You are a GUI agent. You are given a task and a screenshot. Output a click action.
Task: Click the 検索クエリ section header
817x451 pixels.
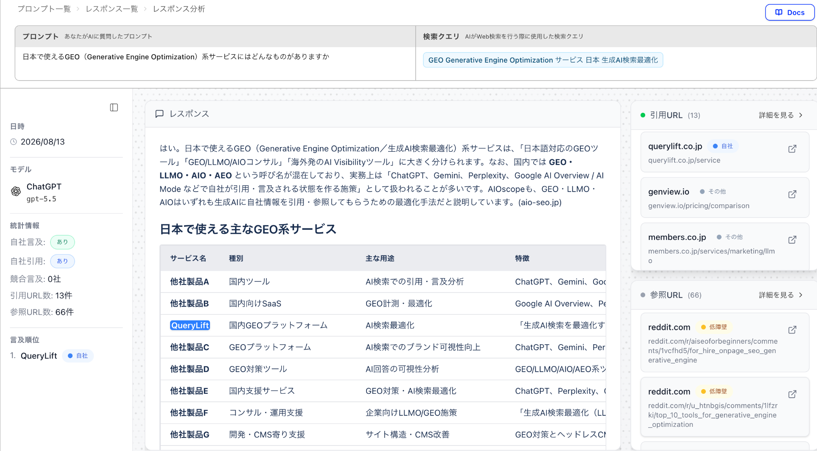click(x=441, y=36)
